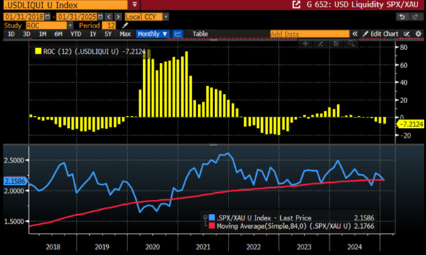Click the 2.1766 moving average value
426x255 pixels.
pos(364,226)
